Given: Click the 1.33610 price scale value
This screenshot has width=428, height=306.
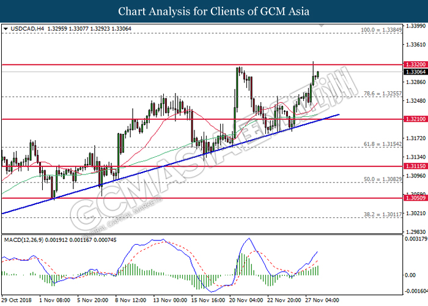Looking at the screenshot, I should (x=416, y=44).
